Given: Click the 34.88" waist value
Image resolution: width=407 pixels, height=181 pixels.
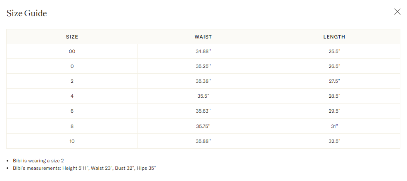Looking at the screenshot, I should point(203,51).
